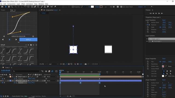Open the File menu
The image size is (175, 98).
1,4
